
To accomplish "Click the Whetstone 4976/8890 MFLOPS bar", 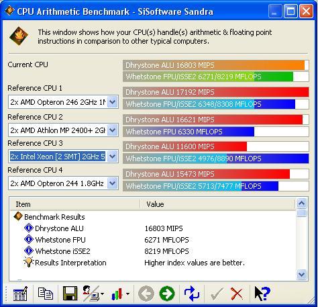I will tap(216, 159).
